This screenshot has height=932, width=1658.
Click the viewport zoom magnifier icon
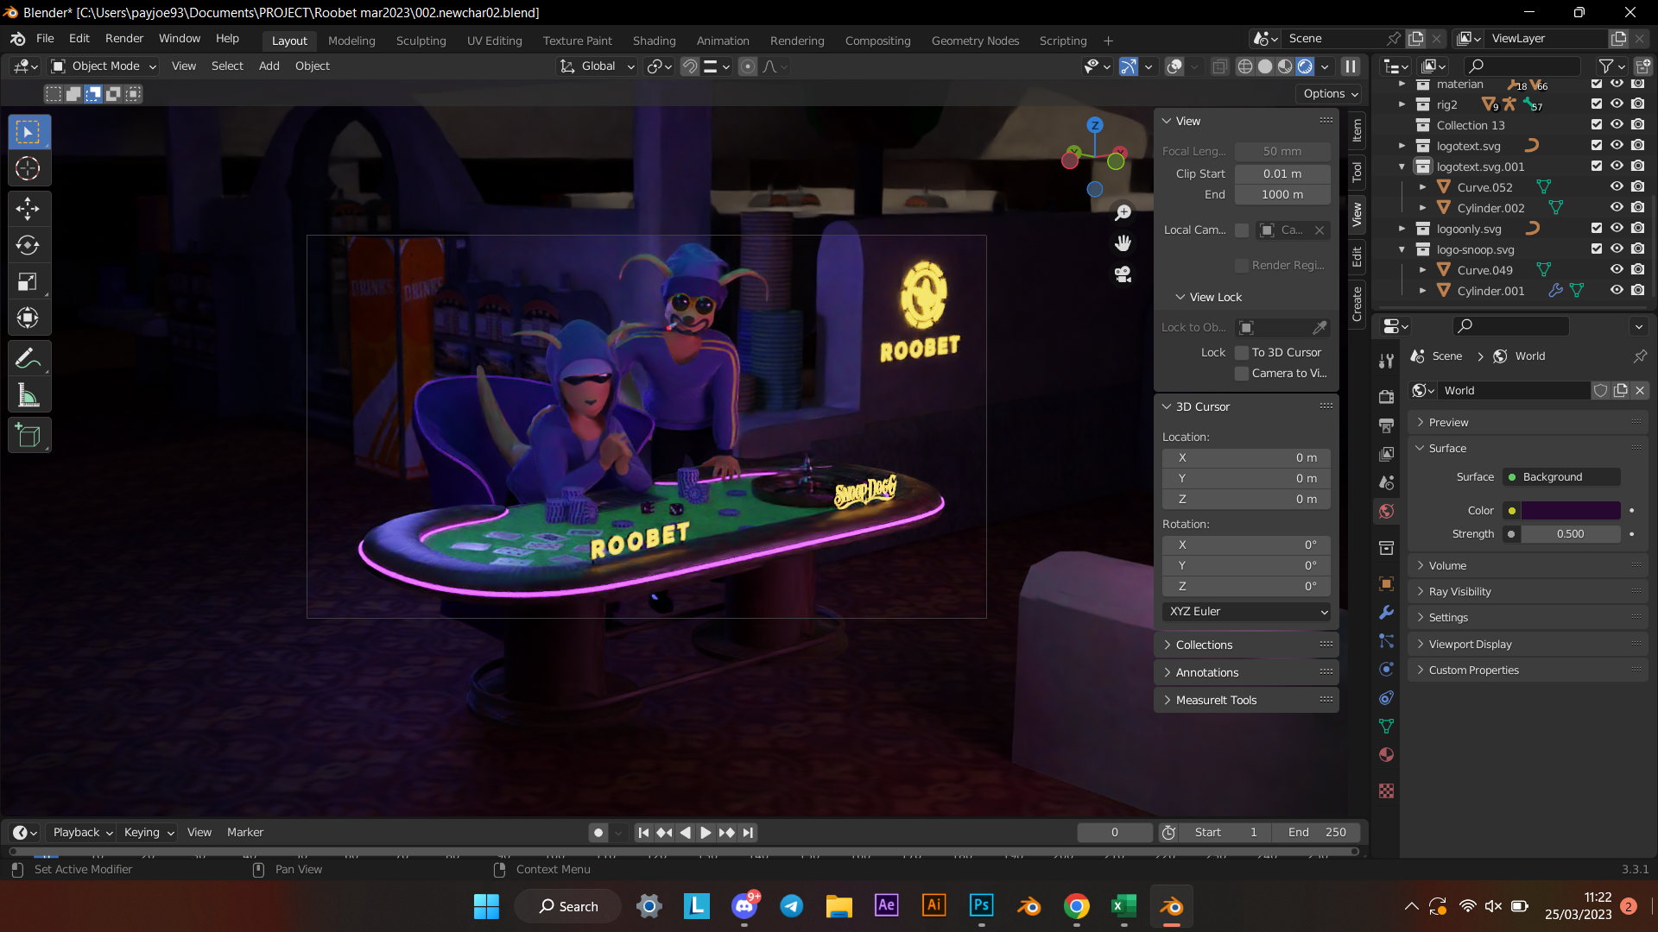[1123, 212]
